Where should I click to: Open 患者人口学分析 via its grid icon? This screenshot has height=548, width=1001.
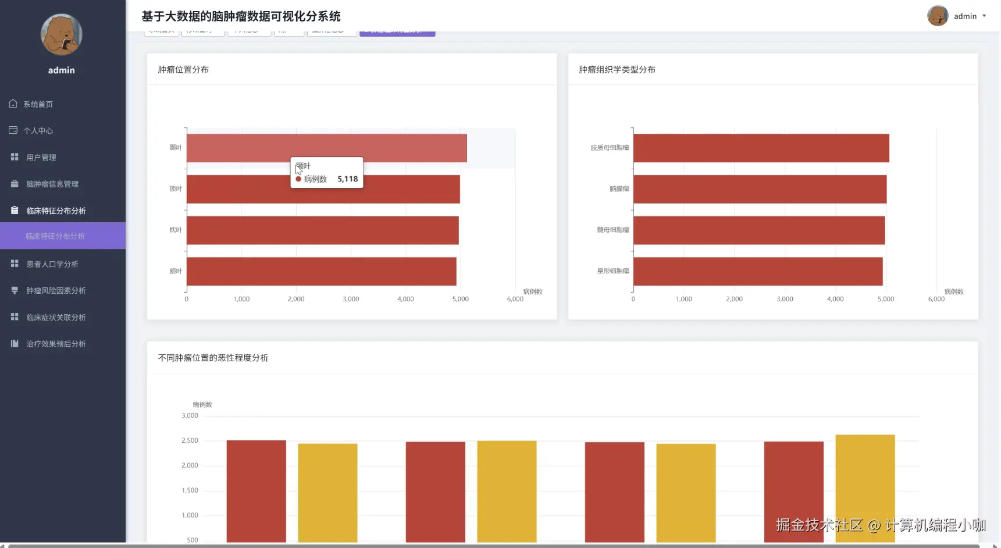tap(15, 264)
